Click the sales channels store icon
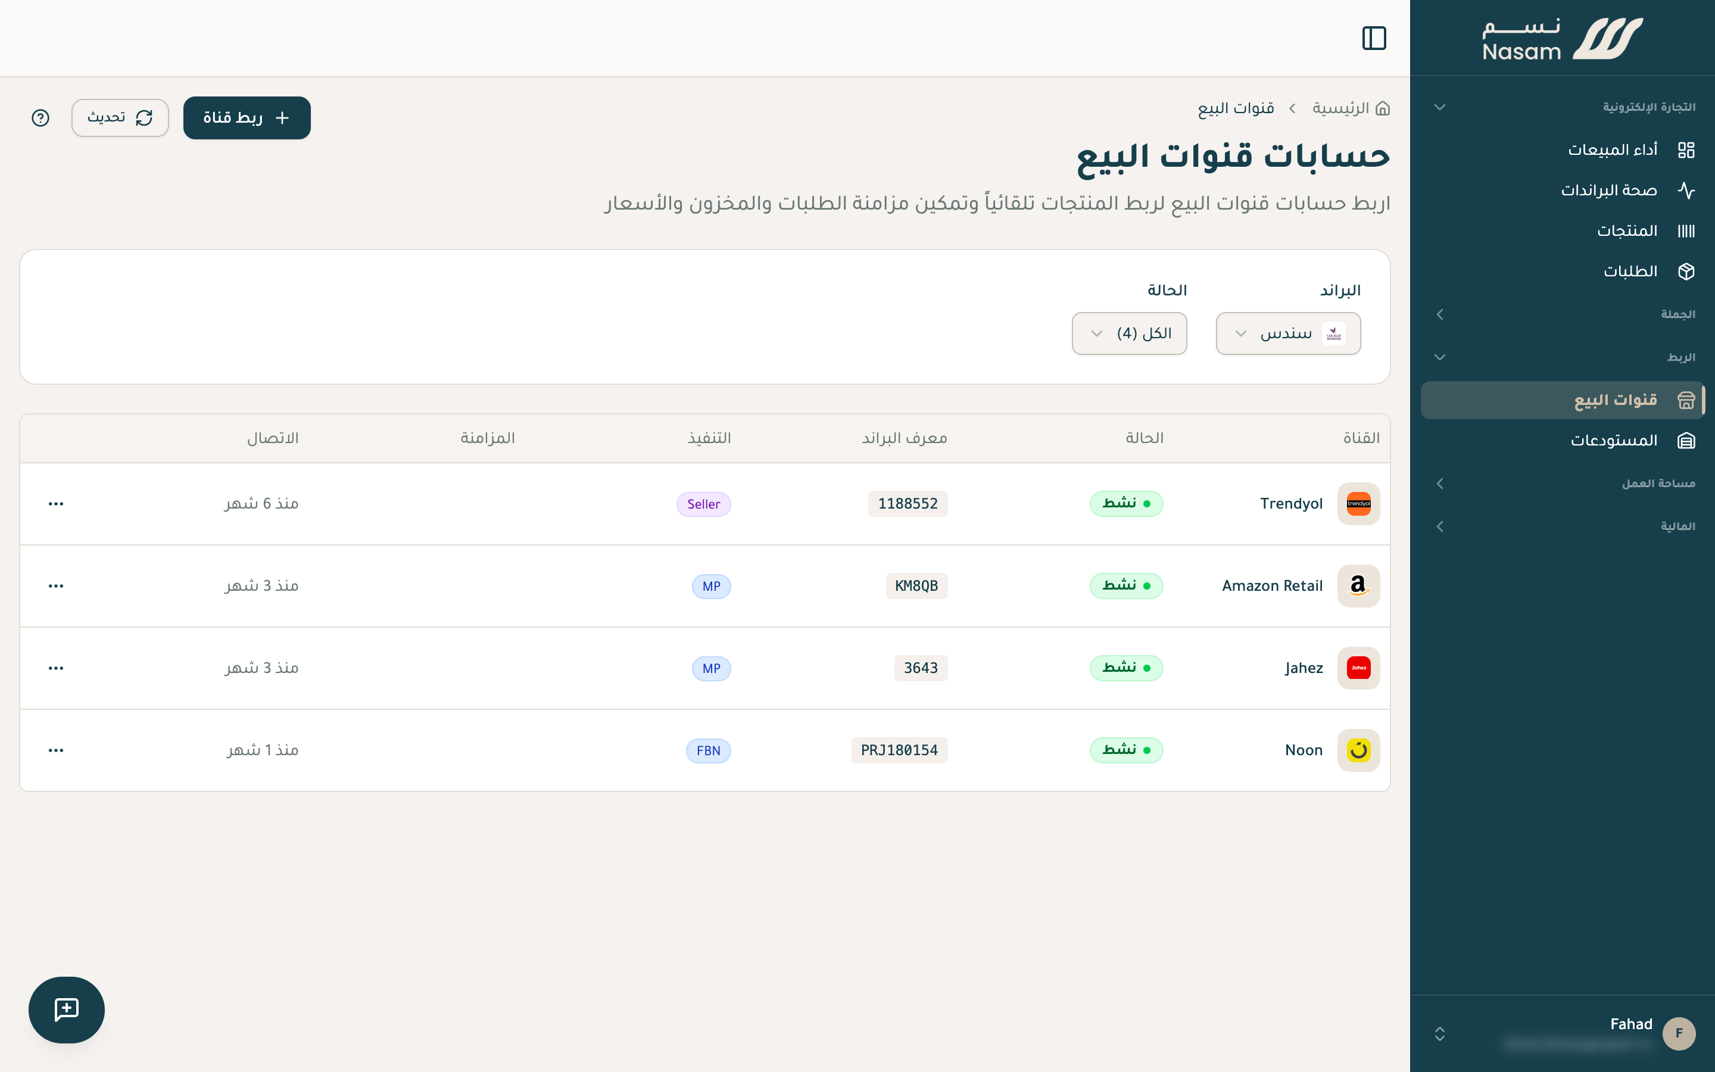This screenshot has height=1072, width=1715. (1686, 400)
